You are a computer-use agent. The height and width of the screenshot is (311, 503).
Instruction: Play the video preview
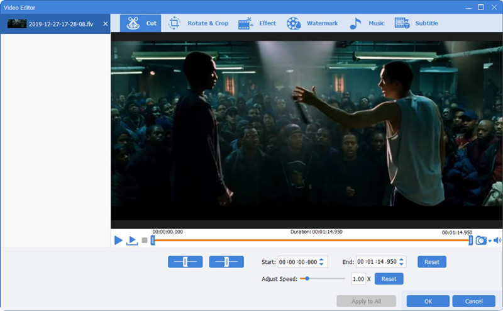tap(118, 240)
